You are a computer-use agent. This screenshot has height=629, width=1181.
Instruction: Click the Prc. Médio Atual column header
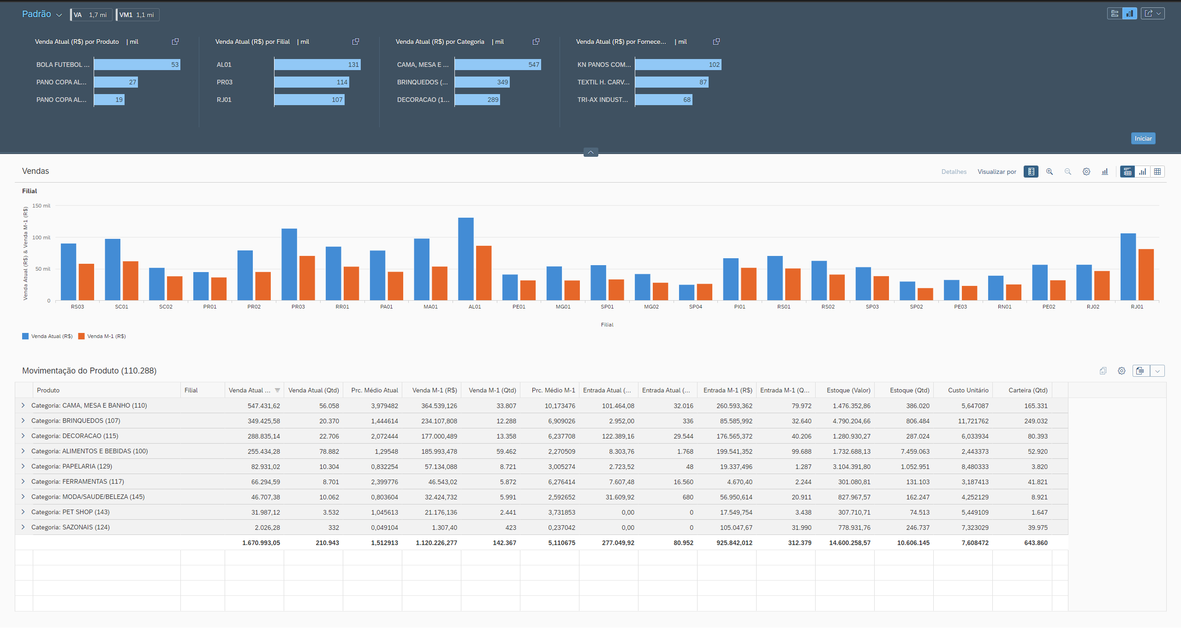372,390
